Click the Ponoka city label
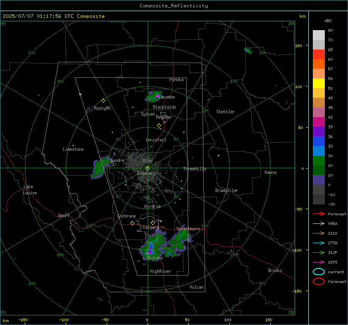This screenshot has height=325, width=348. (176, 80)
